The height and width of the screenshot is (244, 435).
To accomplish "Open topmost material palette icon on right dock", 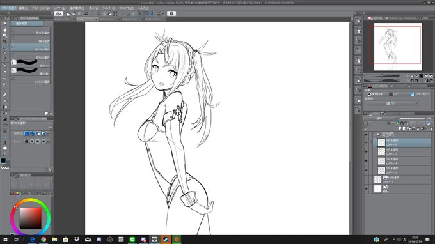I will (x=358, y=21).
